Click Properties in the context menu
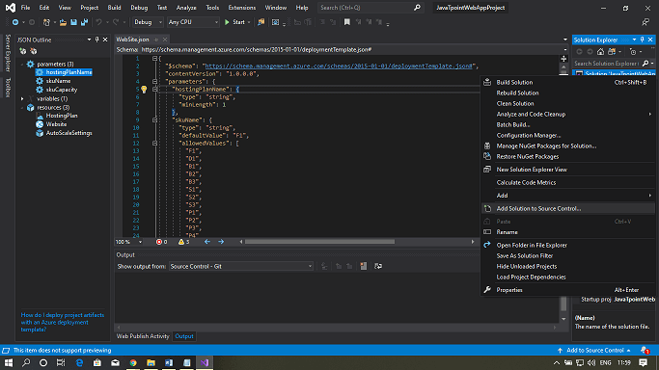 click(568, 290)
